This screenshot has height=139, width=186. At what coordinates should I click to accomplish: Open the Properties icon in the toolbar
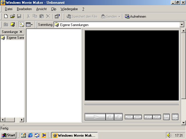57,17
